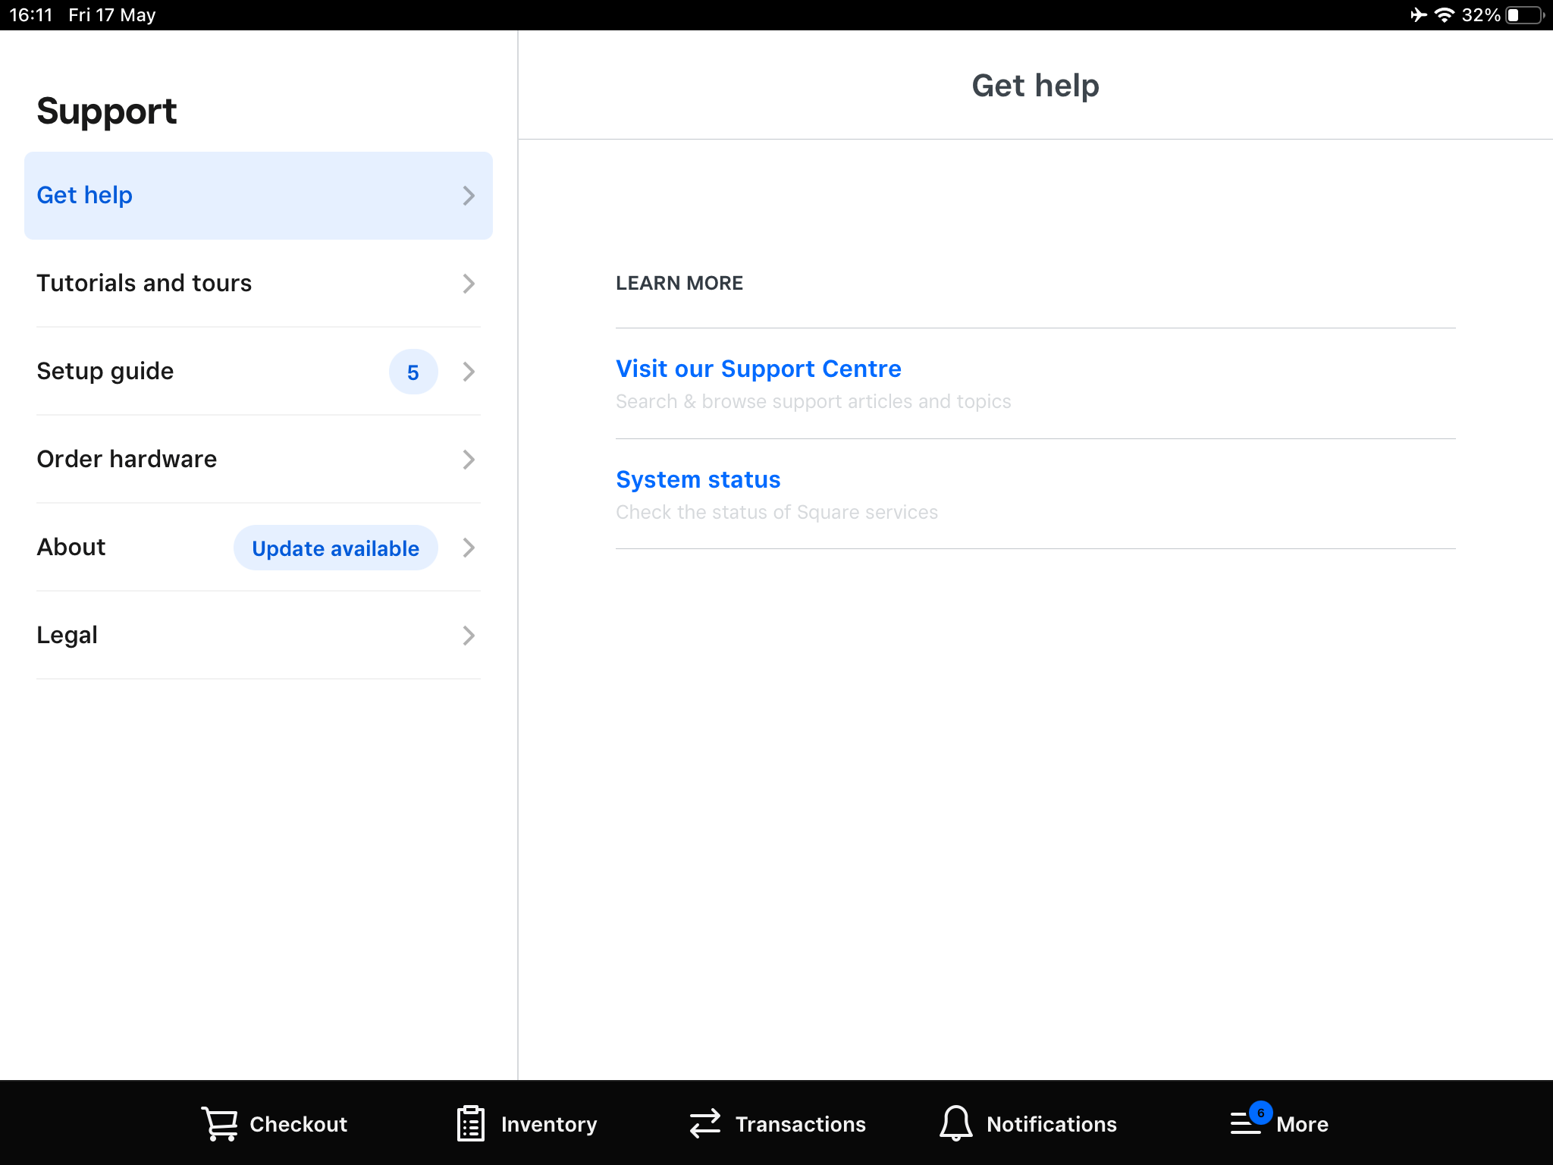Tap the 5 badge next to Setup guide
Viewport: 1553px width, 1165px height.
pyautogui.click(x=413, y=372)
